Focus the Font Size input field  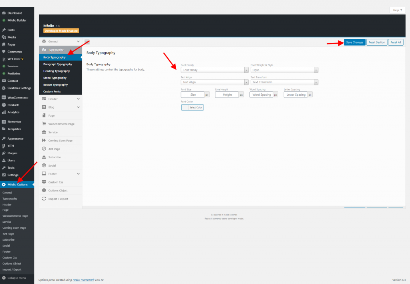(x=193, y=95)
